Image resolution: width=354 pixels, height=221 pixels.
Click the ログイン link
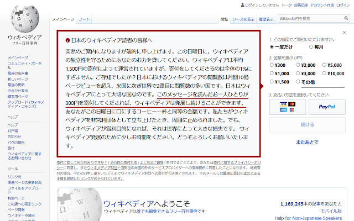(343, 5)
